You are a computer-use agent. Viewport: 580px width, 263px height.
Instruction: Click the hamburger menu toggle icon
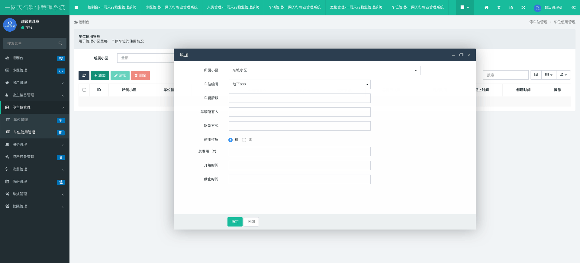(76, 8)
